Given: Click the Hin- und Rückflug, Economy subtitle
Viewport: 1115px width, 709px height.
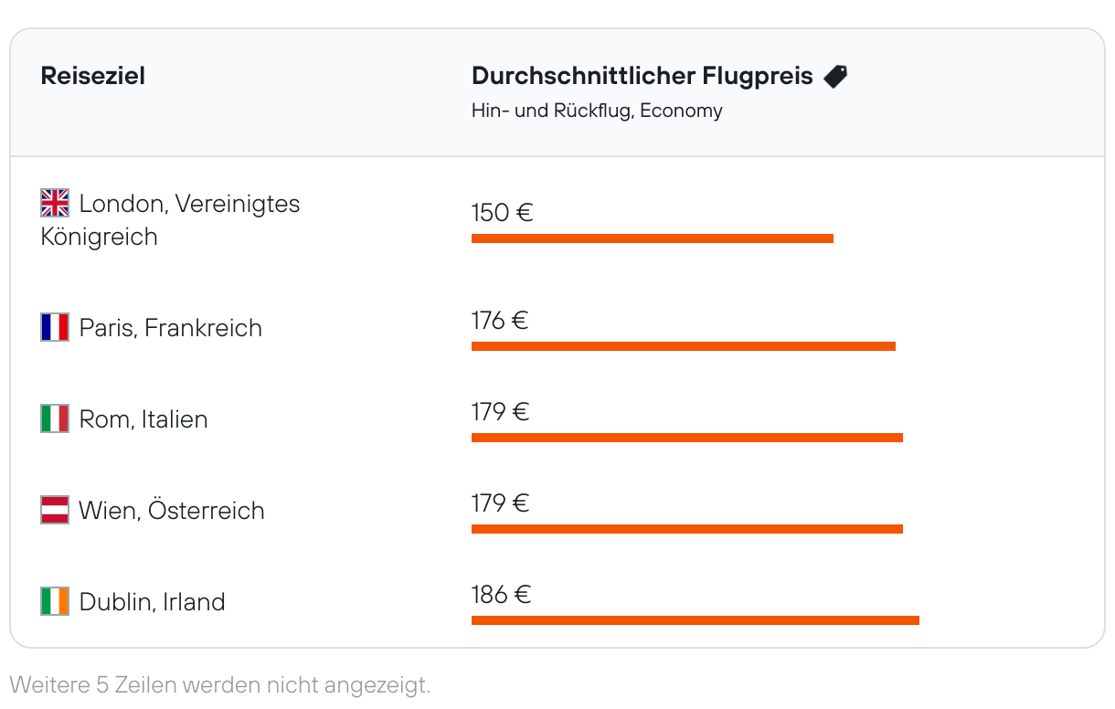Looking at the screenshot, I should pos(597,111).
